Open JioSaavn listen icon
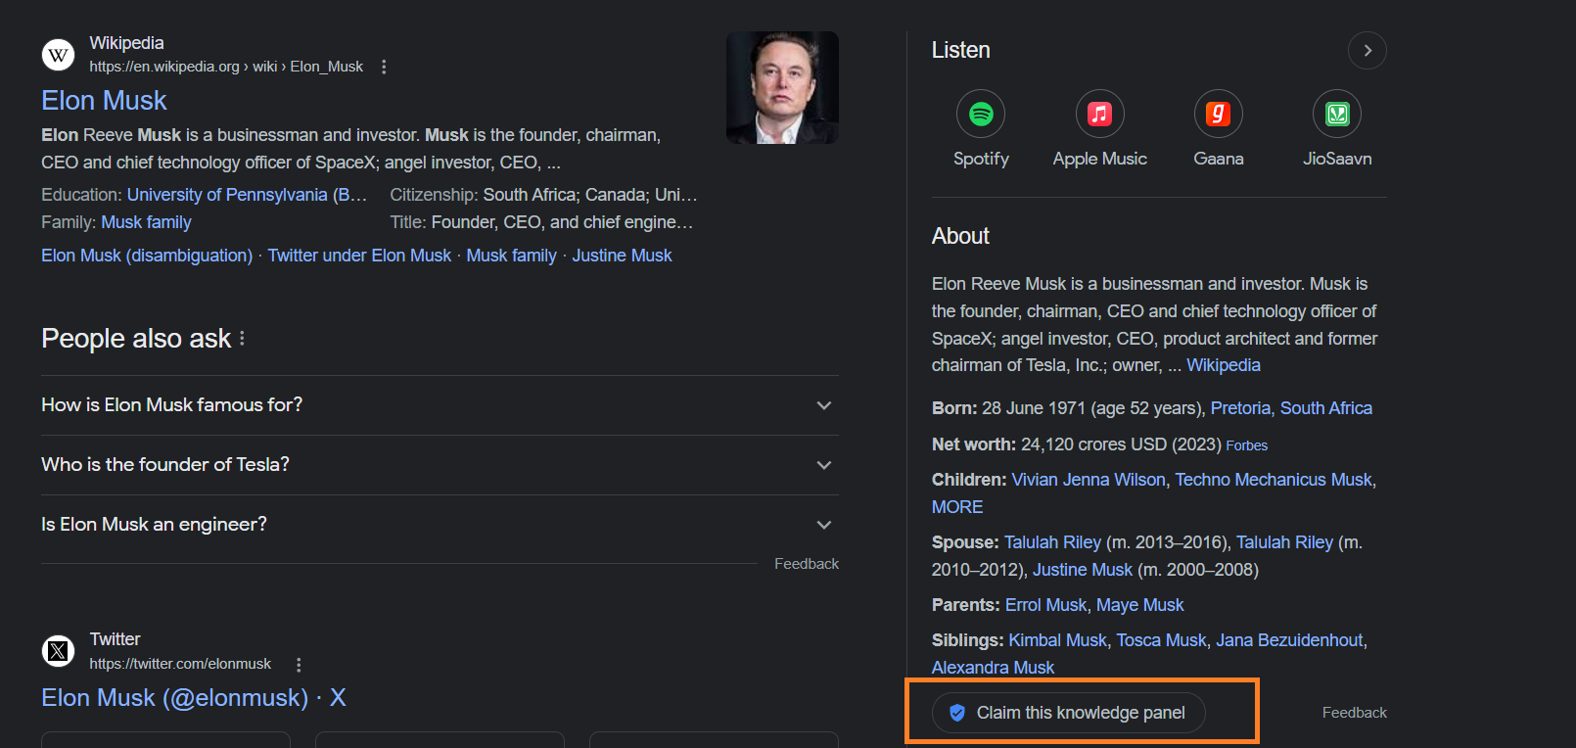 [1337, 115]
